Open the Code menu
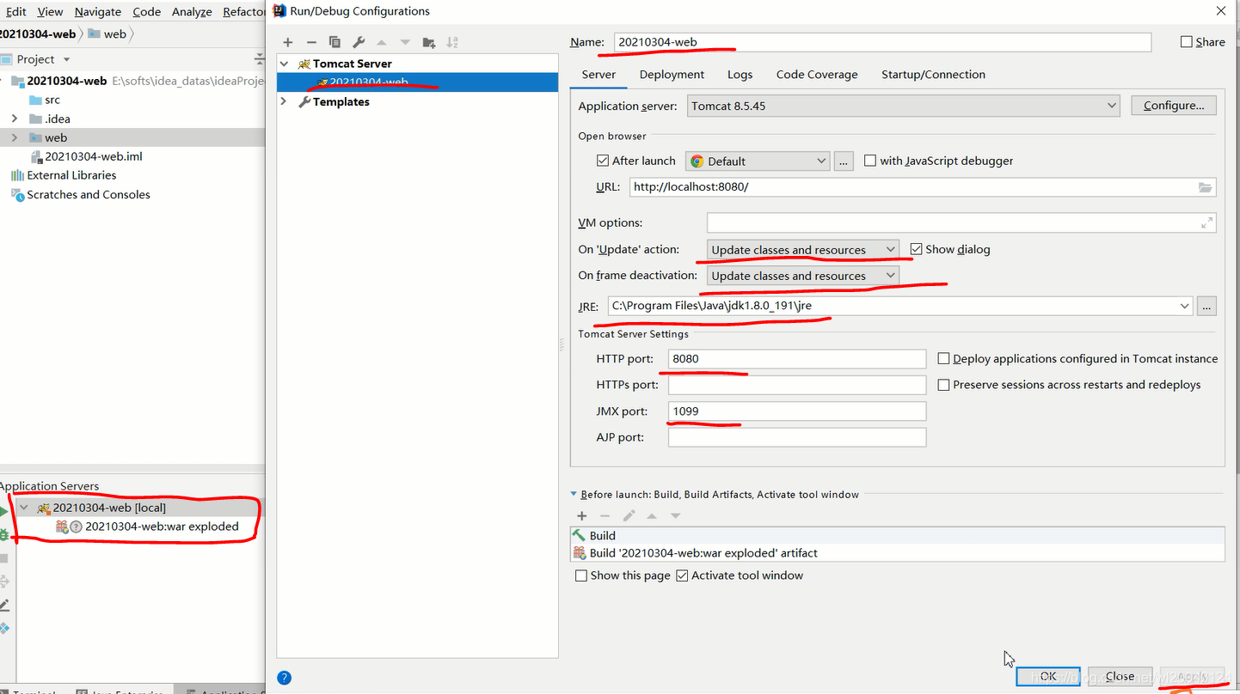 point(146,11)
